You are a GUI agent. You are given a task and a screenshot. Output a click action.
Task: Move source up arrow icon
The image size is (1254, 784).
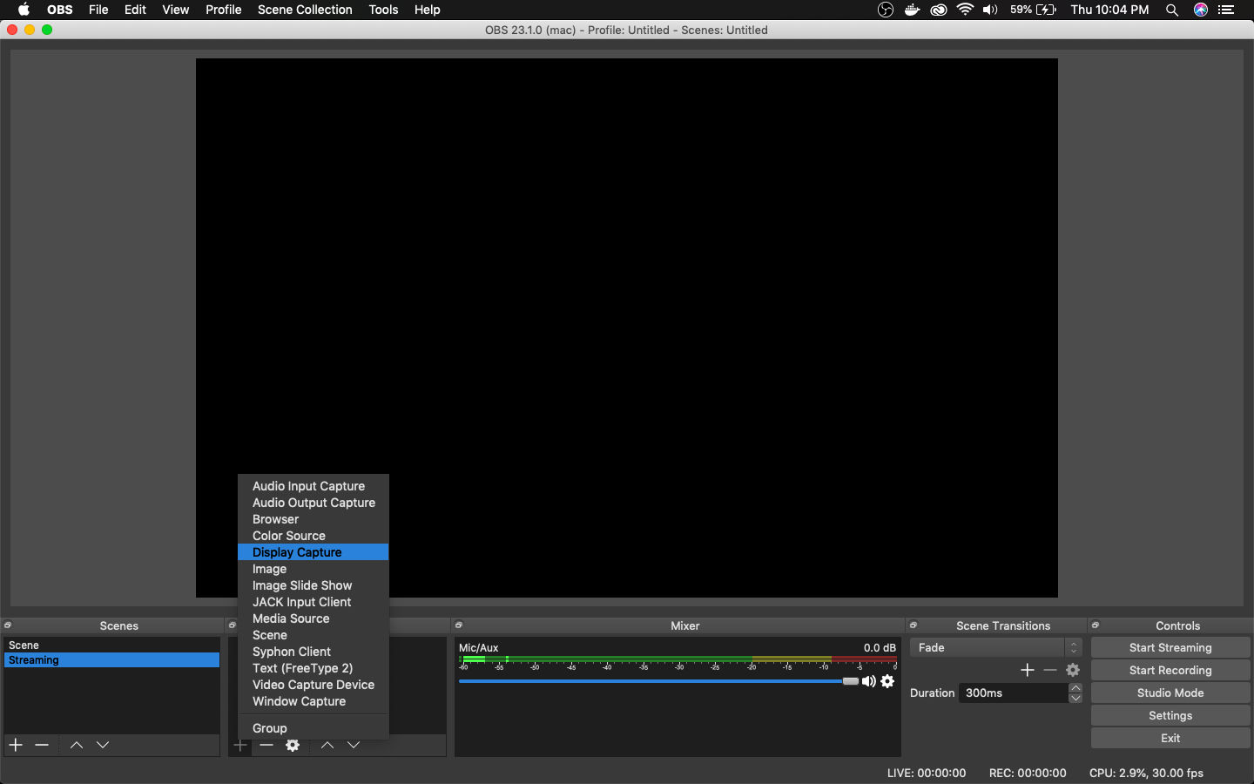tap(327, 745)
